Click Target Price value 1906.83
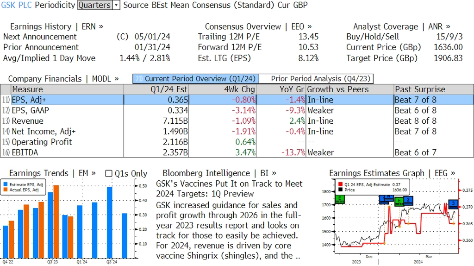This screenshot has height=266, width=474. click(448, 58)
